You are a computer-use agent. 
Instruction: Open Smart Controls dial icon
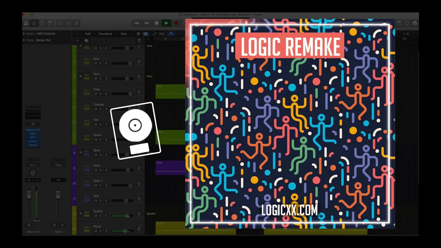pos(61,23)
